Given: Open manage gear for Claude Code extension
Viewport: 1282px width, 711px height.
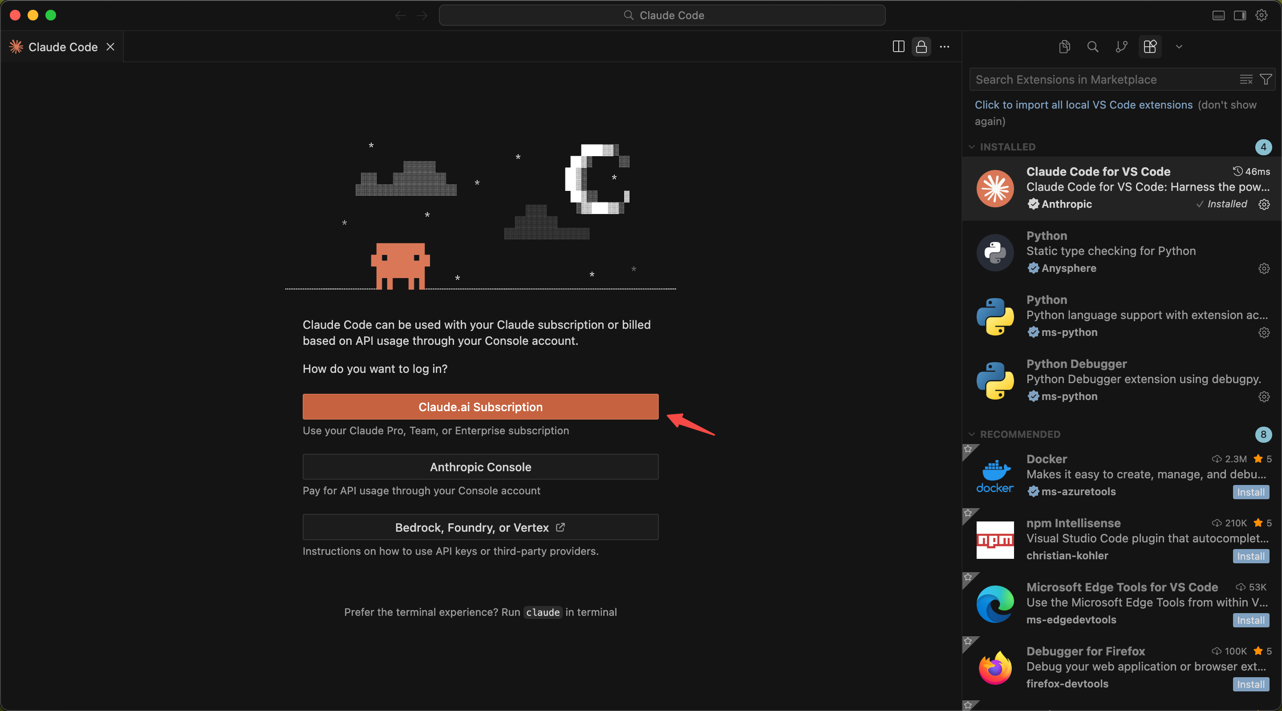Looking at the screenshot, I should point(1264,205).
